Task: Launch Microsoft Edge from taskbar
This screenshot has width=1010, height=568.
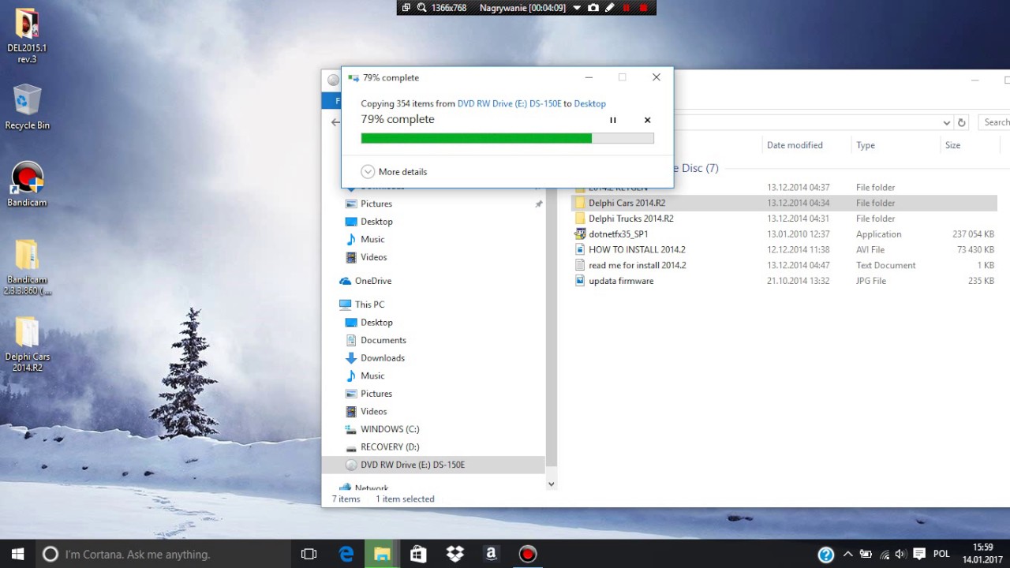Action: 346,555
